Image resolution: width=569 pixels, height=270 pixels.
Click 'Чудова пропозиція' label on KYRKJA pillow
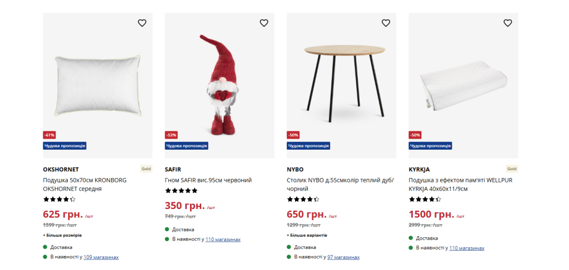(x=430, y=146)
